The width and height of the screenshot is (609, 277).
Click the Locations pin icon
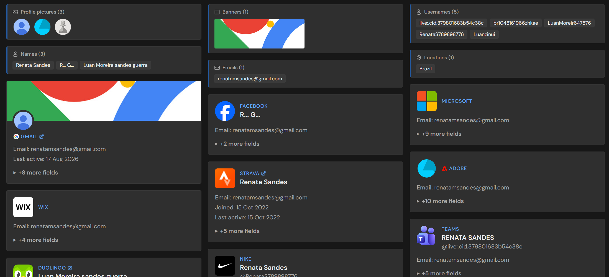click(x=419, y=58)
